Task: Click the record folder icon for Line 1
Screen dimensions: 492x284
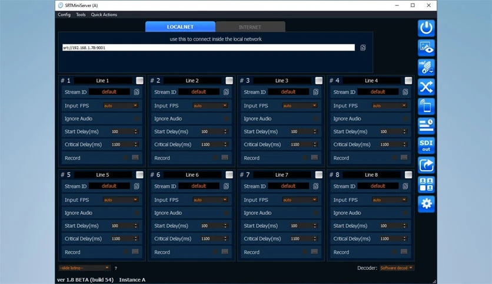Action: (x=135, y=157)
